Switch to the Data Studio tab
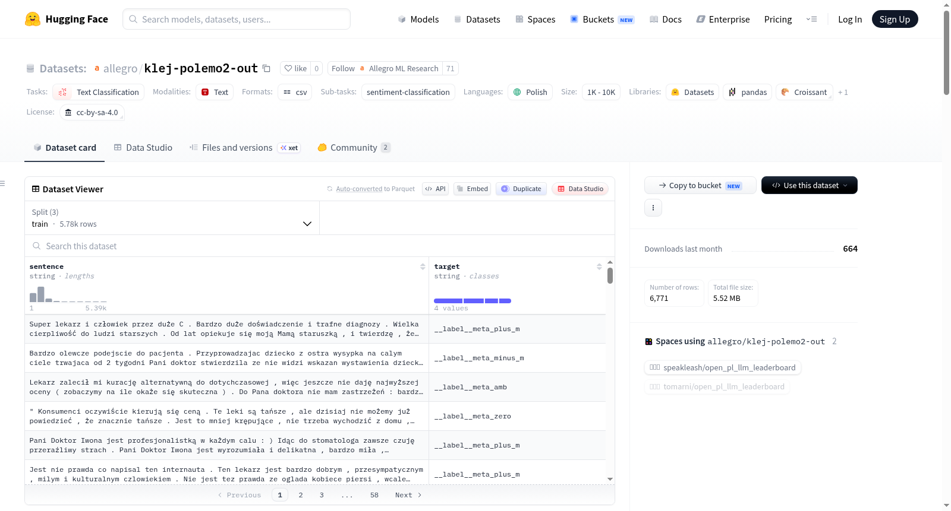This screenshot has height=511, width=951. click(x=143, y=147)
